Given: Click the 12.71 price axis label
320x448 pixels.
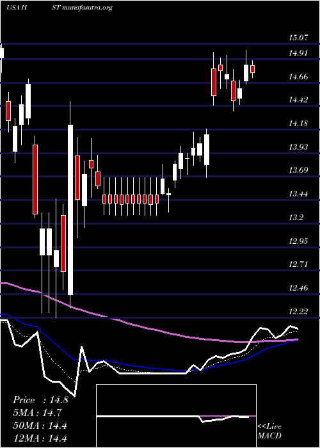Looking at the screenshot, I should click(298, 264).
